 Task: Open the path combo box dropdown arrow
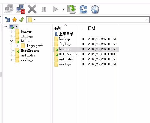pos(147,20)
